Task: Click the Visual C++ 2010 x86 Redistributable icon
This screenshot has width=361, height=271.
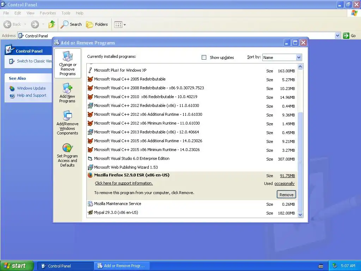Action: (90, 97)
